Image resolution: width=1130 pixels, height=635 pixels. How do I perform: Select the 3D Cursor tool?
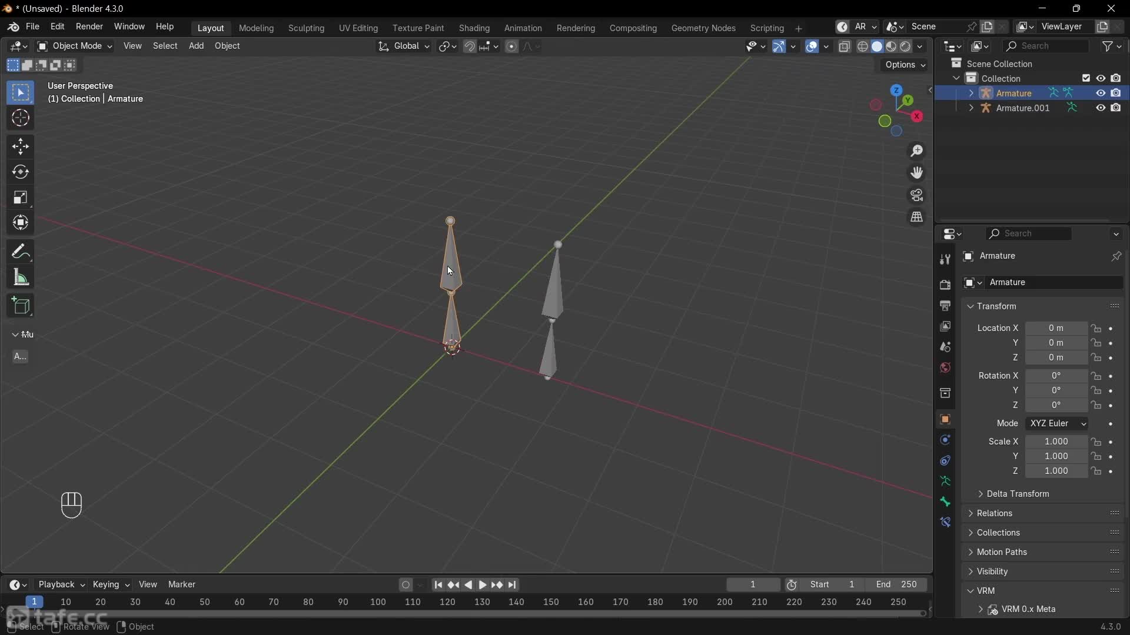[21, 118]
